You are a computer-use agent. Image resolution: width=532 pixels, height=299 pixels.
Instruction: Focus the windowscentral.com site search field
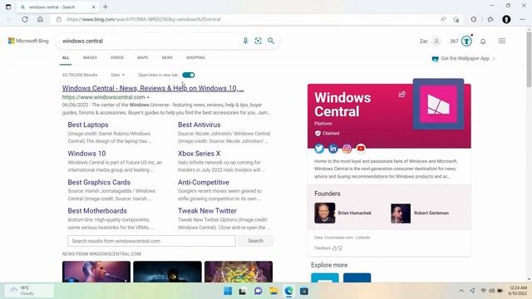tap(151, 241)
